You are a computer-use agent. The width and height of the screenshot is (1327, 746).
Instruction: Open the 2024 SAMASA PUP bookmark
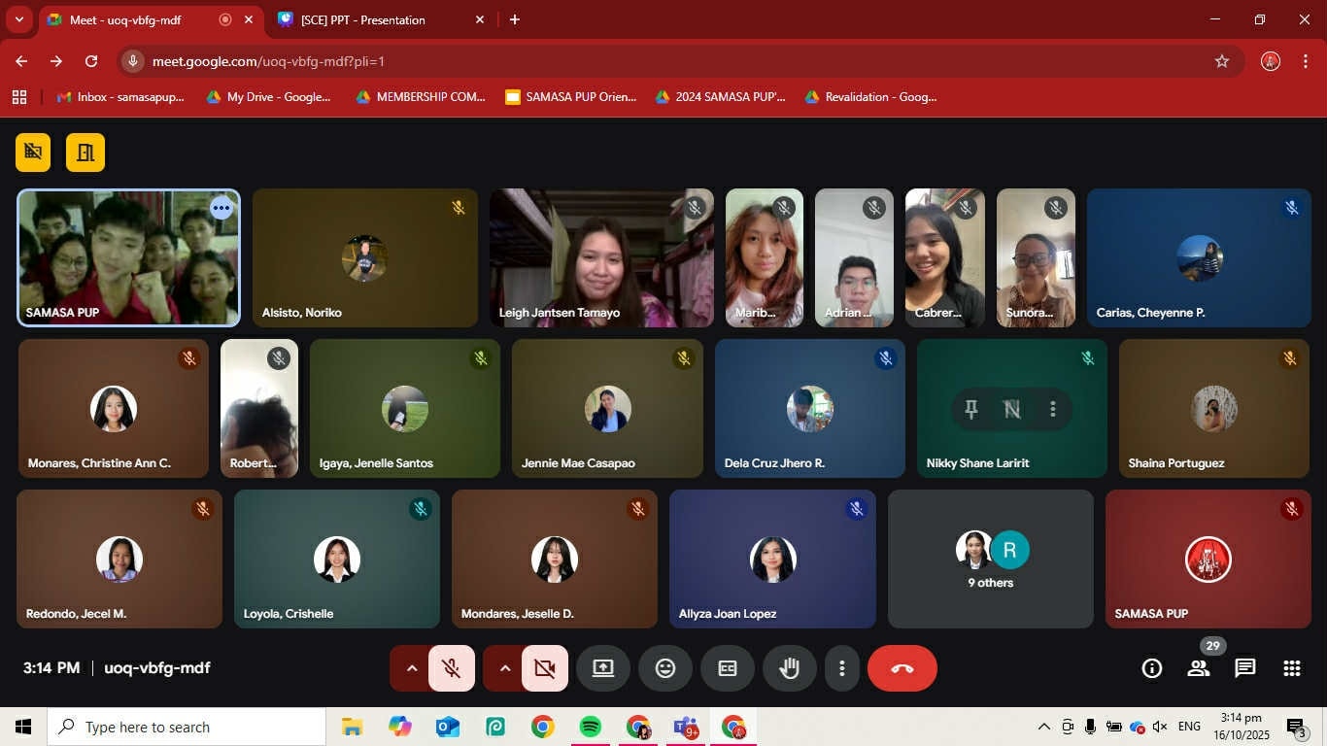[x=720, y=97]
